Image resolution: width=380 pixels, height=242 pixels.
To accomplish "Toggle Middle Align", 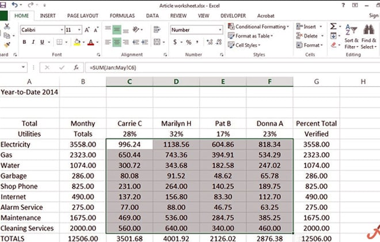I will click(117, 30).
